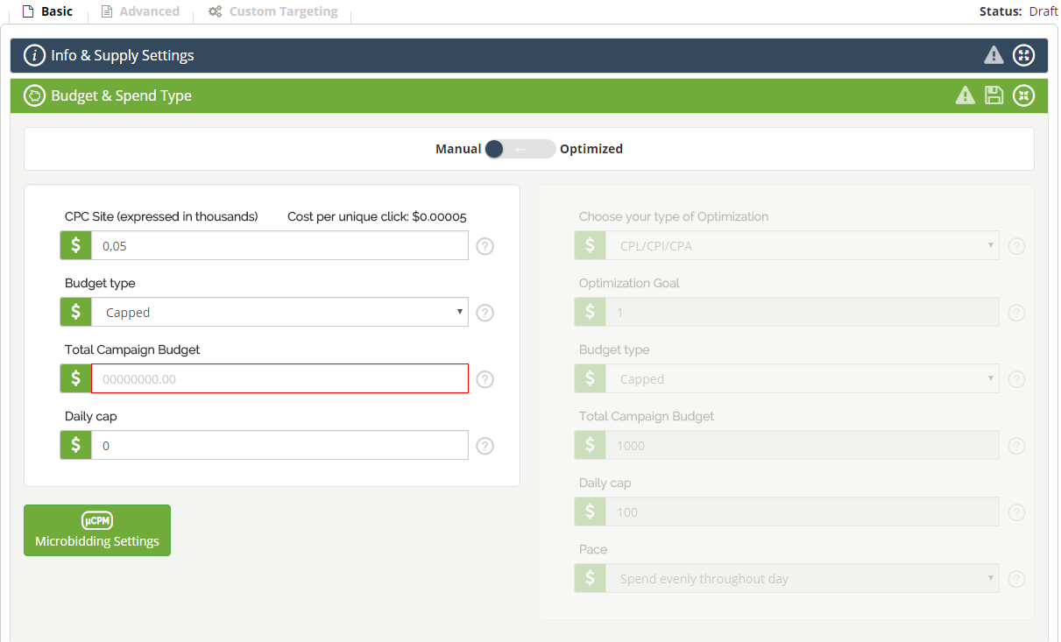Viewport: 1061px width, 642px height.
Task: Open the manual Budget type dropdown
Action: coord(279,313)
